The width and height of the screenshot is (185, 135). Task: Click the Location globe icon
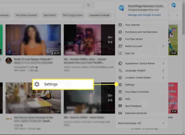[x=120, y=78]
